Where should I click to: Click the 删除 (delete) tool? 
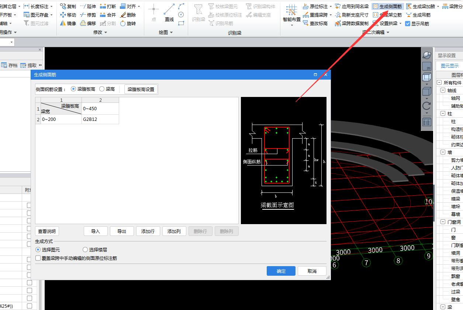(128, 15)
